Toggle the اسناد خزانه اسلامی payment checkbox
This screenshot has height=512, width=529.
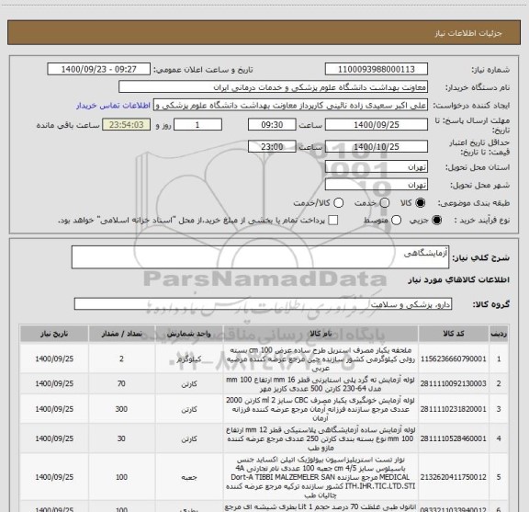pyautogui.click(x=333, y=221)
